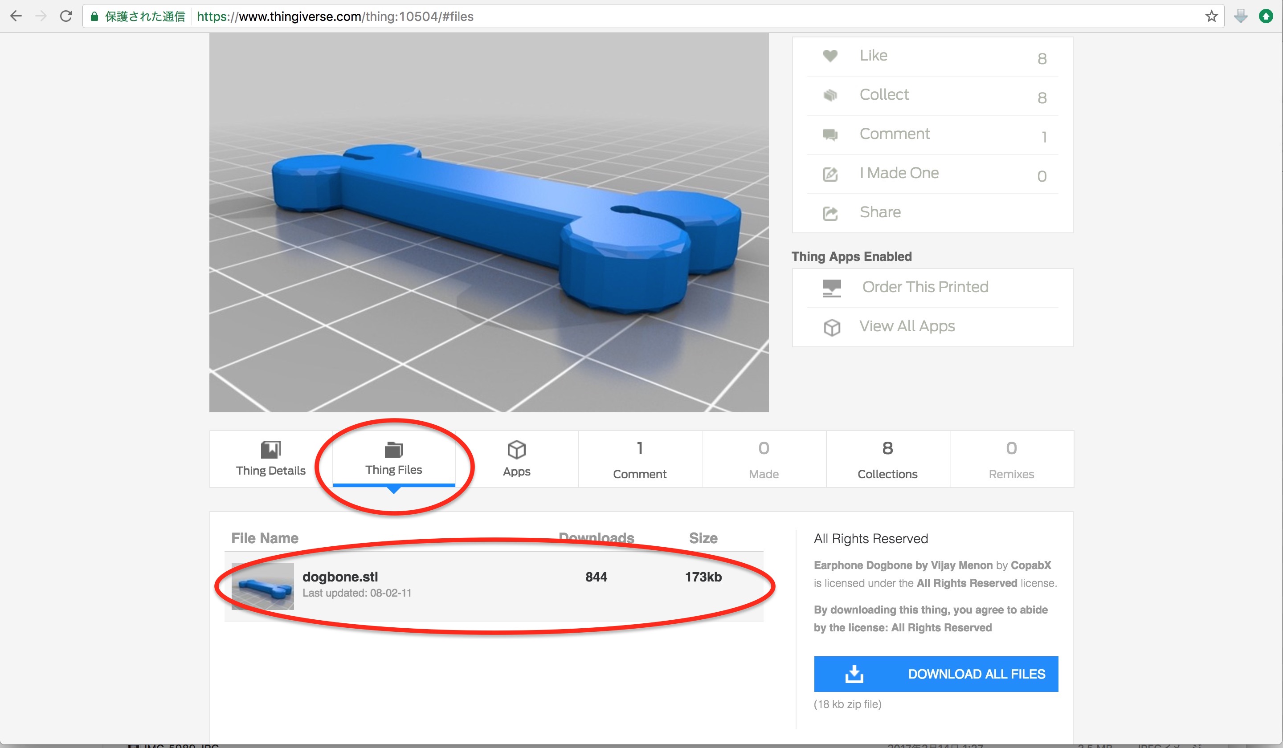
Task: Bookmark page with the star icon
Action: coord(1211,16)
